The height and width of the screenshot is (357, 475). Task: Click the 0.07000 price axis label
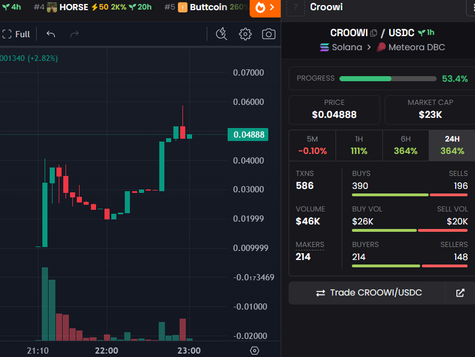coord(249,73)
